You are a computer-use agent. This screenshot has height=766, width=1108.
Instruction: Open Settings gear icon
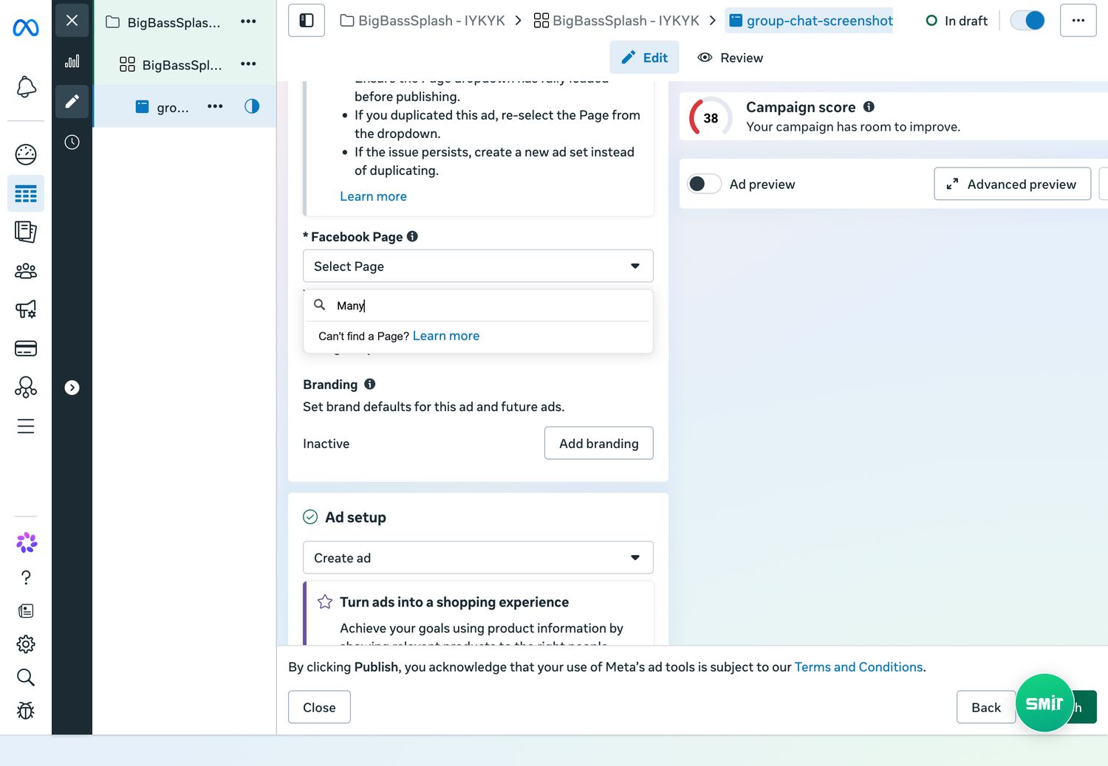click(26, 644)
